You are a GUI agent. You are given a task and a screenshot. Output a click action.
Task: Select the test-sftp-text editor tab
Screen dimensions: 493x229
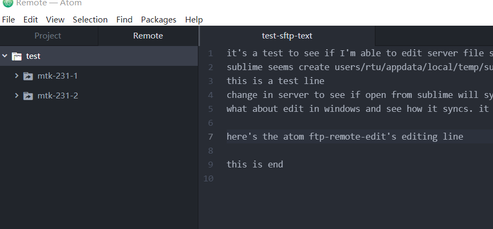[287, 36]
